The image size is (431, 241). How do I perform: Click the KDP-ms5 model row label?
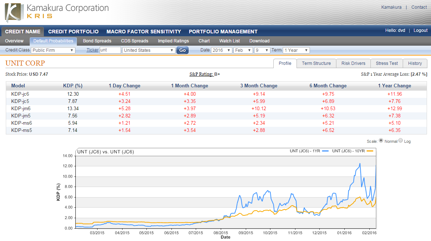coord(21,130)
